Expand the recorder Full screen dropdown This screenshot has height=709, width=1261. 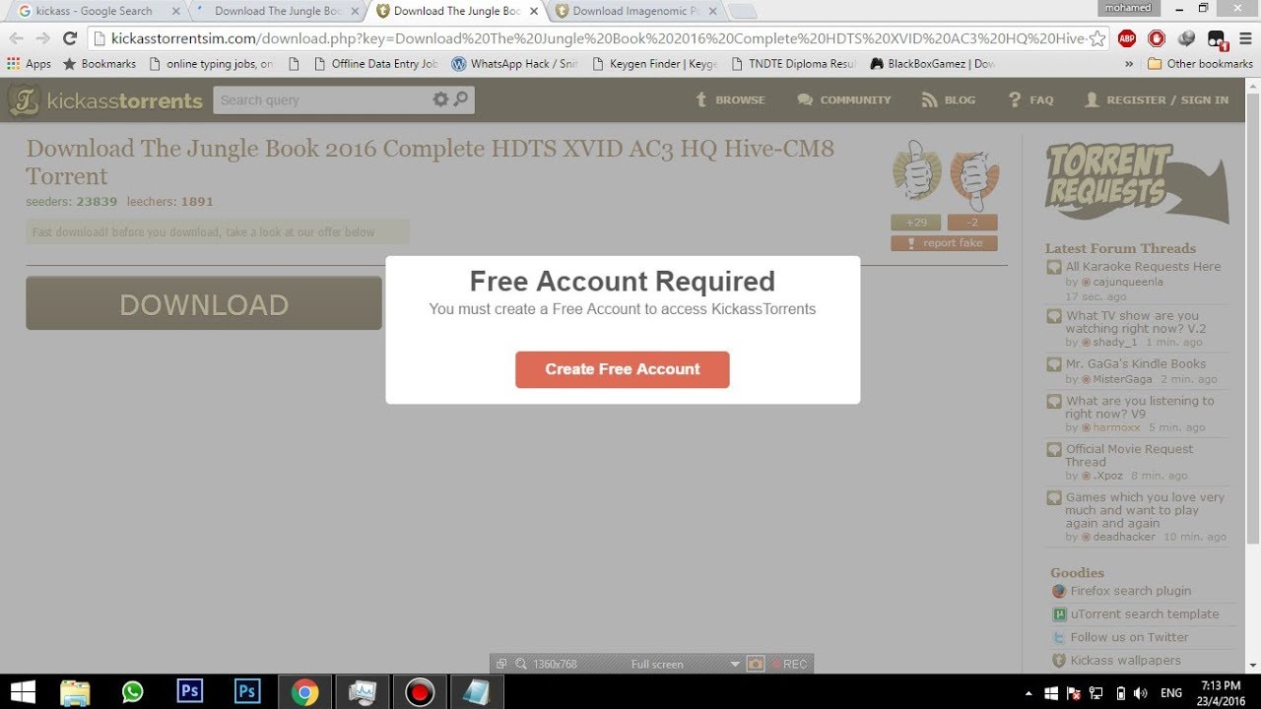click(x=734, y=665)
